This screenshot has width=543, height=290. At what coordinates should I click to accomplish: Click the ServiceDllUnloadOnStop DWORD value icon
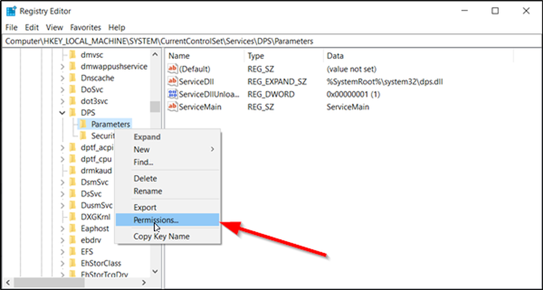173,94
